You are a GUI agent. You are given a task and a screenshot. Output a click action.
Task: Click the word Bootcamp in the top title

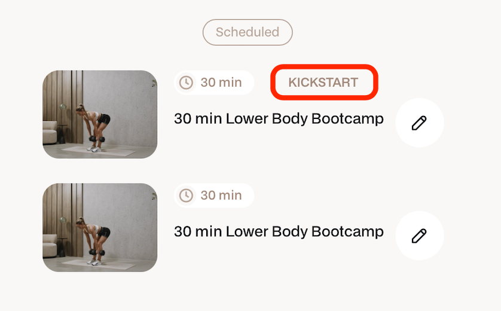coord(347,119)
